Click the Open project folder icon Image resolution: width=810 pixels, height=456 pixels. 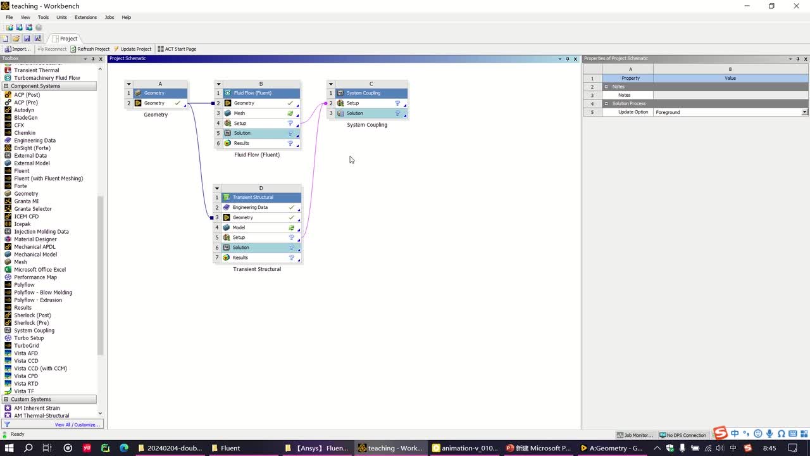(16, 39)
